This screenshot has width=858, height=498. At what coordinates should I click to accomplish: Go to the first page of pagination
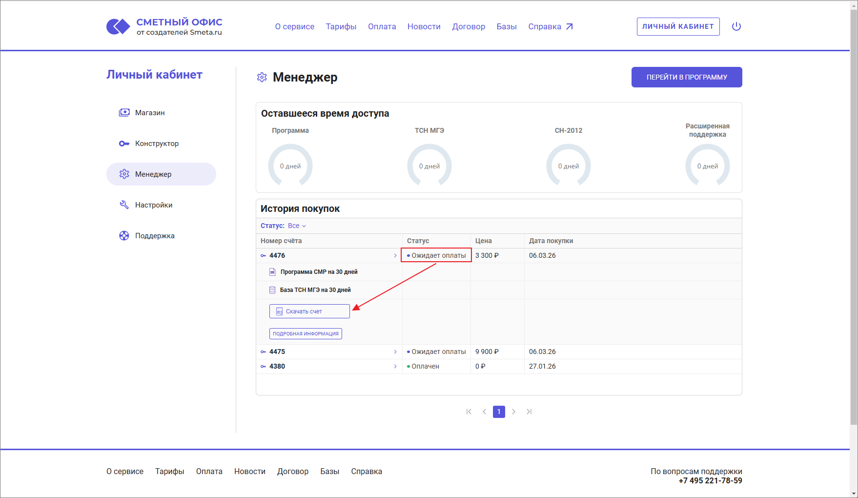[x=469, y=412]
